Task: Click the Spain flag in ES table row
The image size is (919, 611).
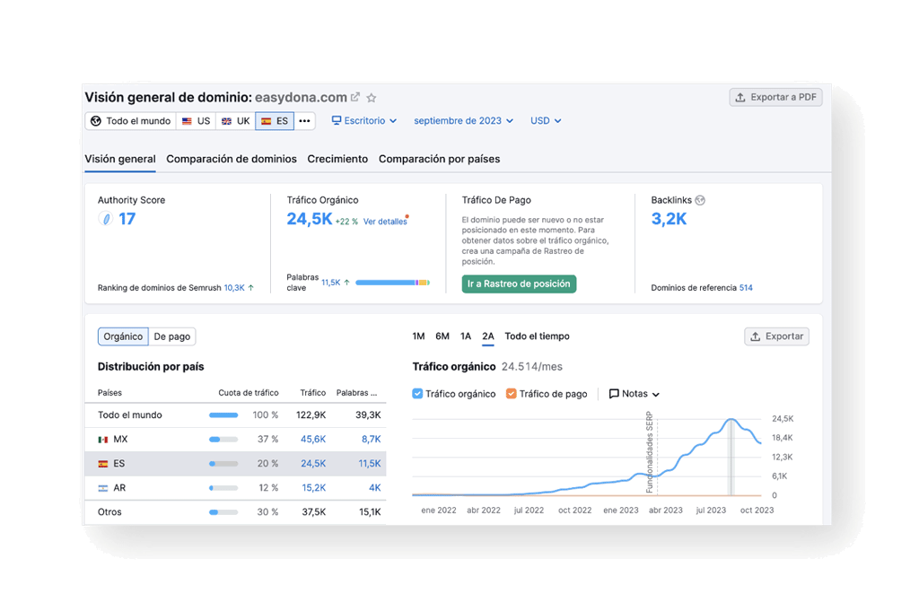Action: 103,464
